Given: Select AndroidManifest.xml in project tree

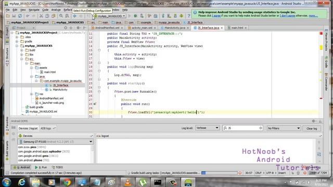Looking at the screenshot, I should point(52,98).
